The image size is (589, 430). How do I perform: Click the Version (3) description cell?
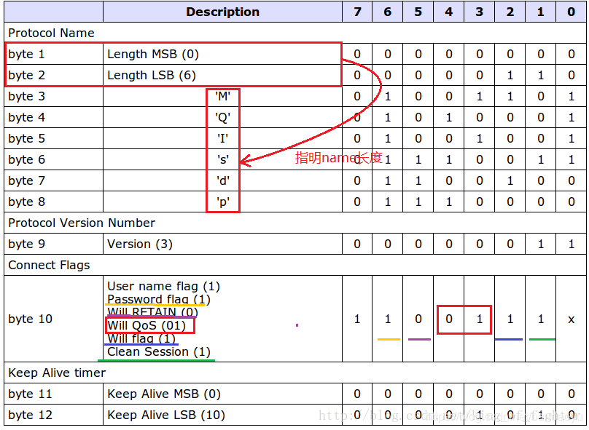point(222,244)
